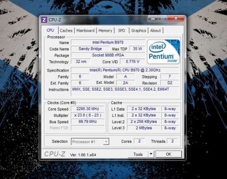227x179 pixels.
Task: Select the Memory tab
Action: (105, 31)
